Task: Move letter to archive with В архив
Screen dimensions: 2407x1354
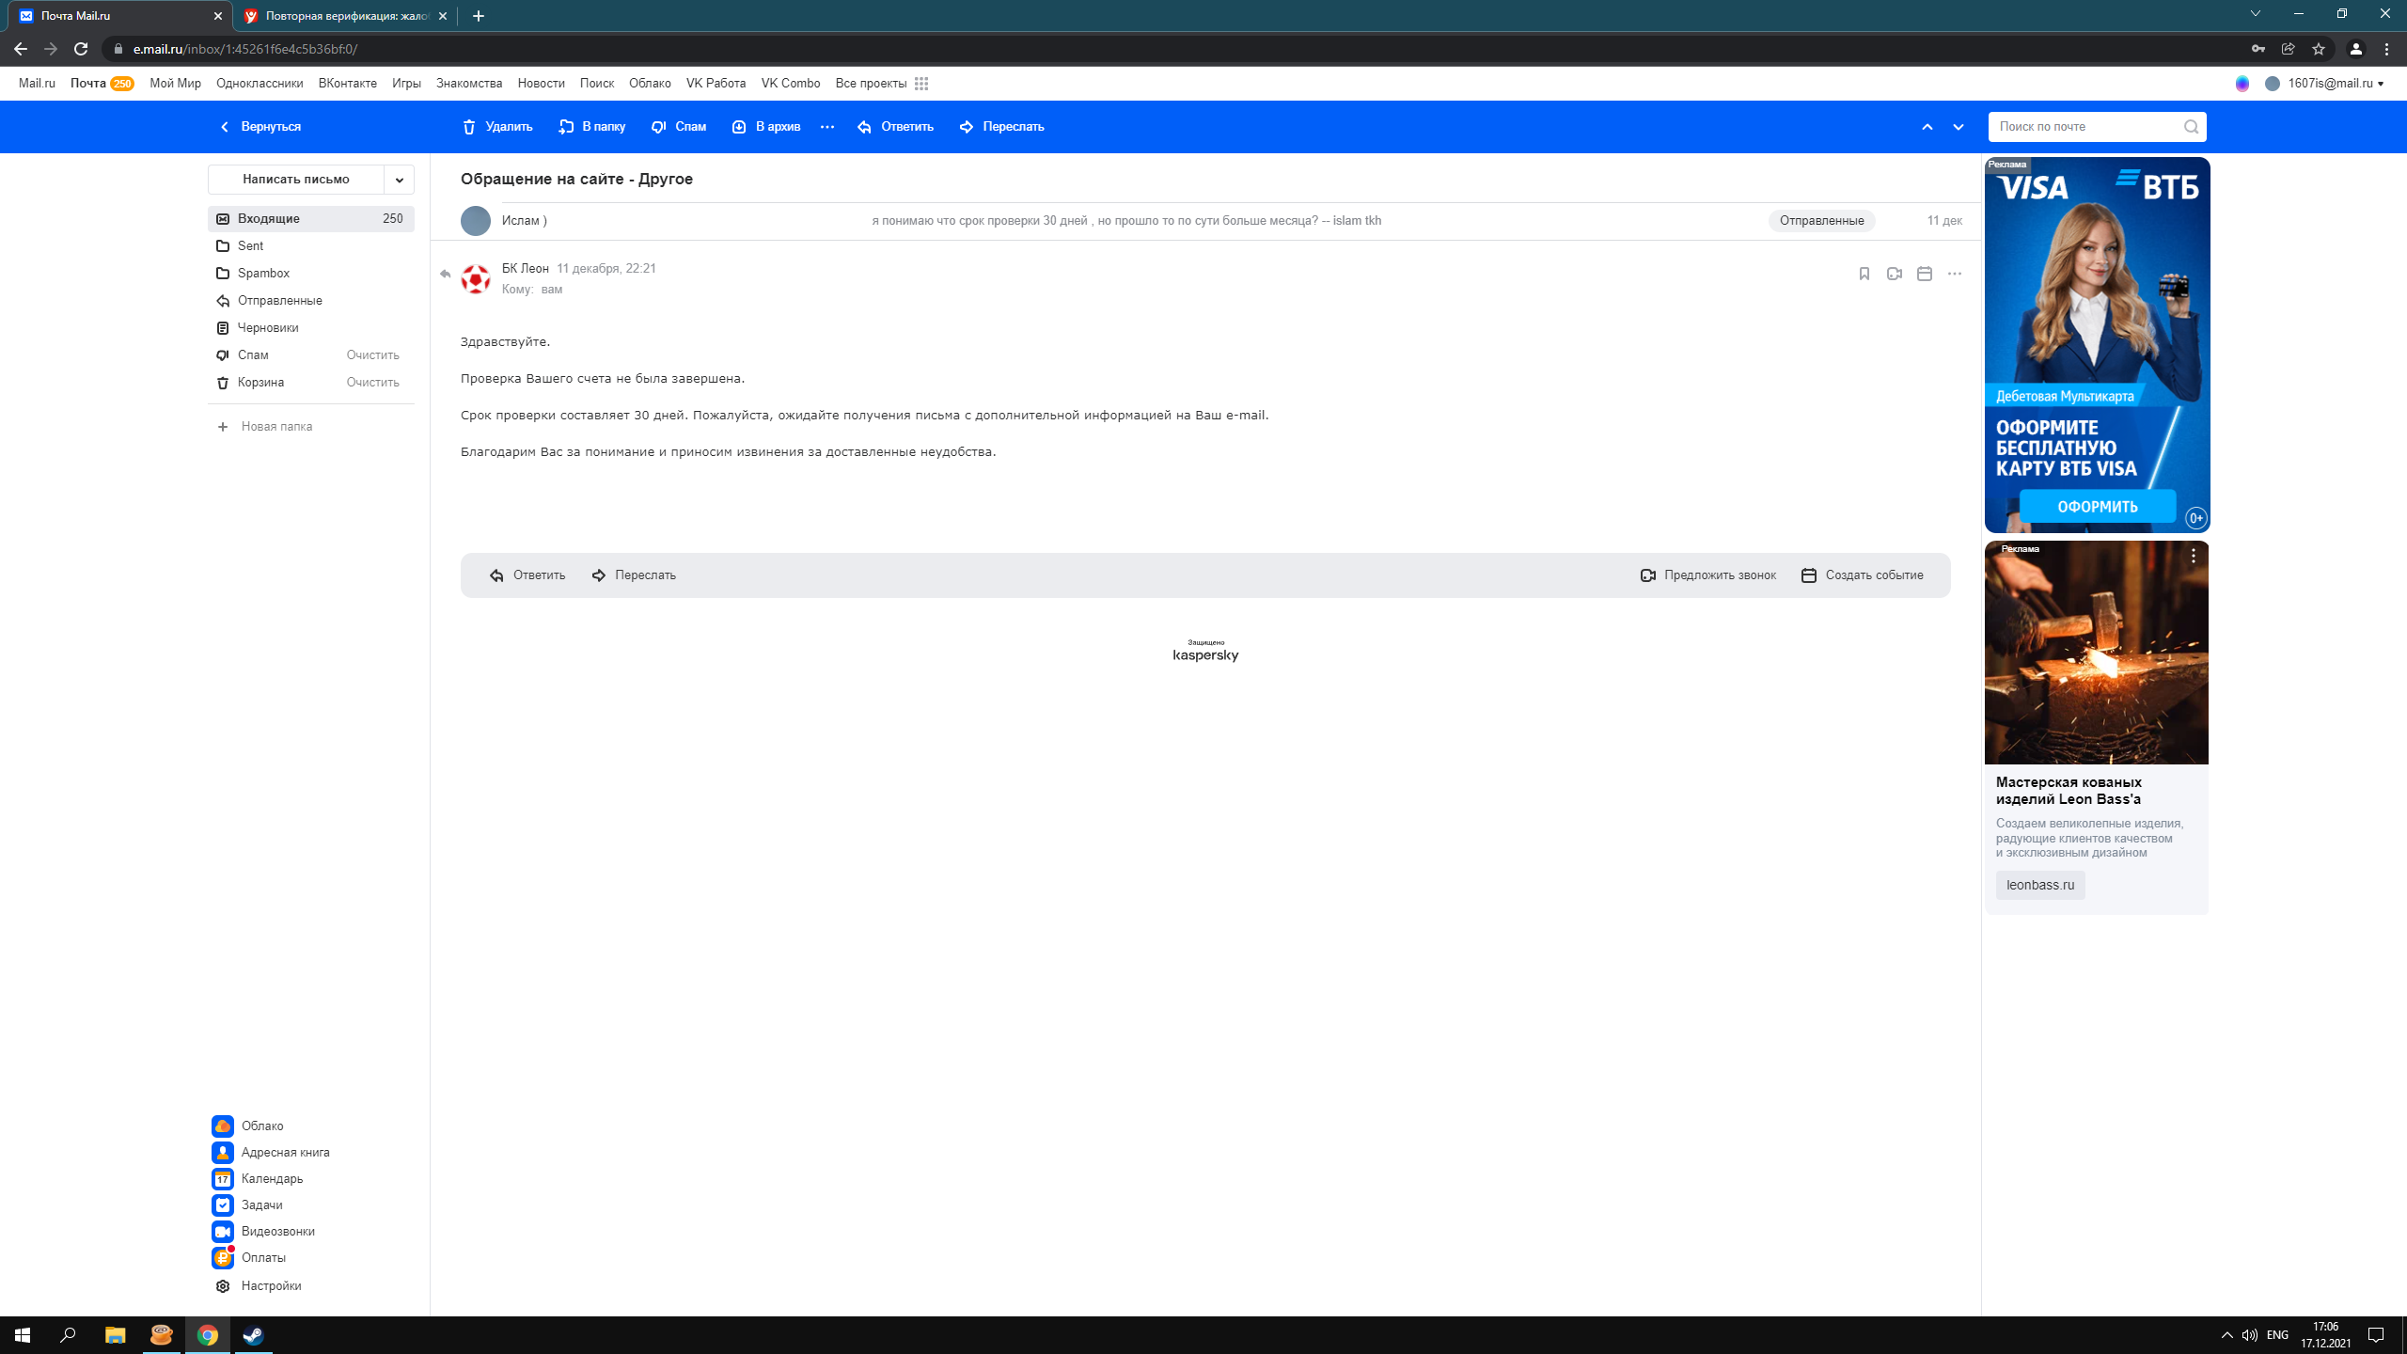Action: tap(766, 127)
